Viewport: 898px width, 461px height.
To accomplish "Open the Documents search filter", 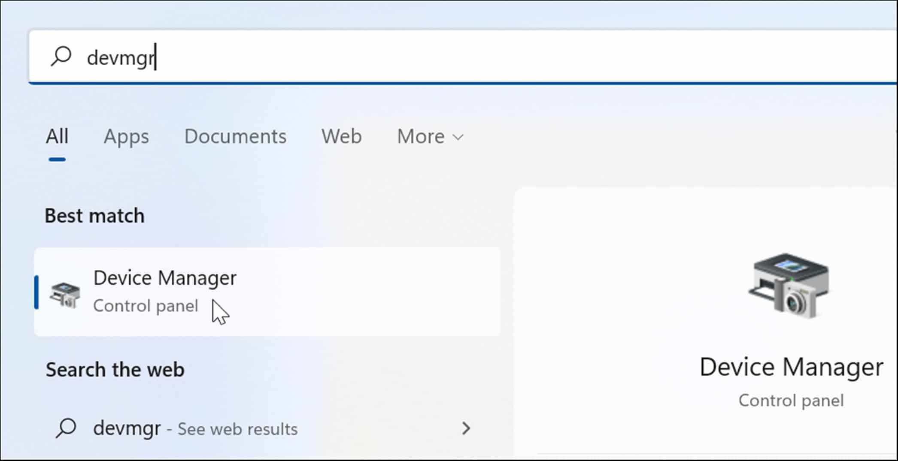I will click(x=235, y=136).
